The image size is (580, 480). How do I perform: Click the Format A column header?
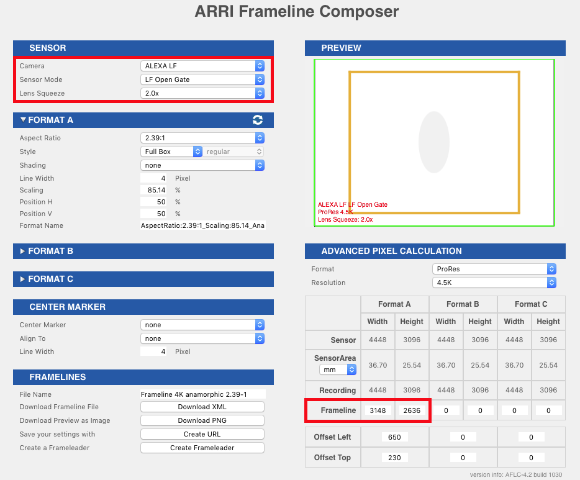click(x=394, y=304)
